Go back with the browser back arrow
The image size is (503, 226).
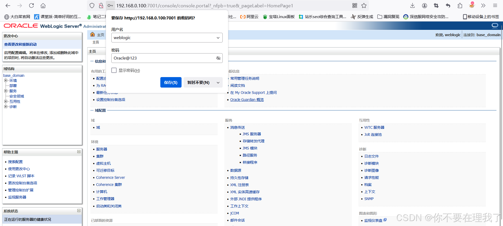(8, 6)
